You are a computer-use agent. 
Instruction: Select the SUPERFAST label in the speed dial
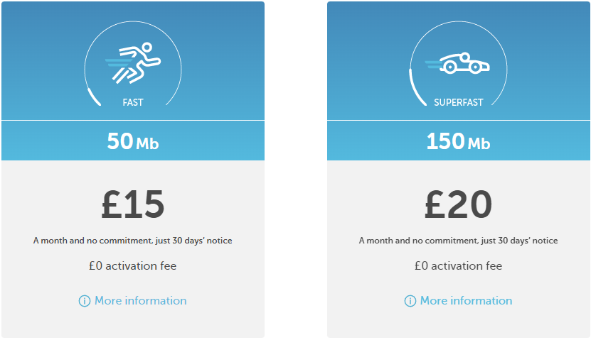(458, 102)
